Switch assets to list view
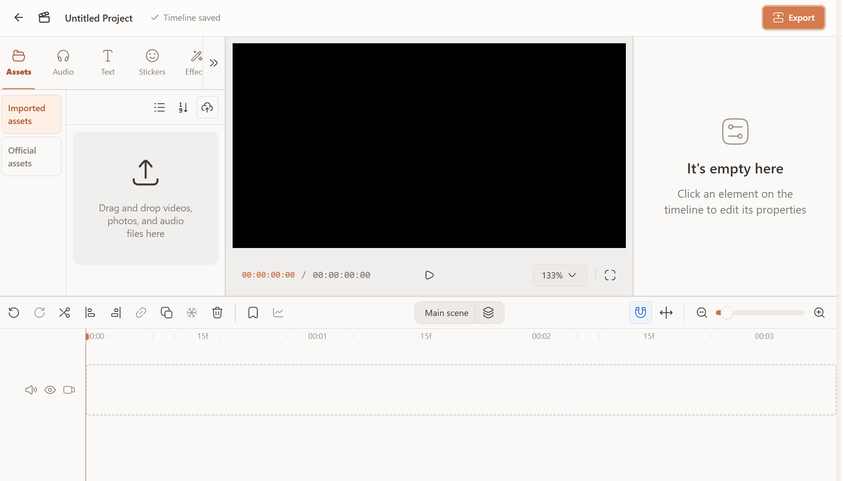The width and height of the screenshot is (843, 481). [159, 107]
